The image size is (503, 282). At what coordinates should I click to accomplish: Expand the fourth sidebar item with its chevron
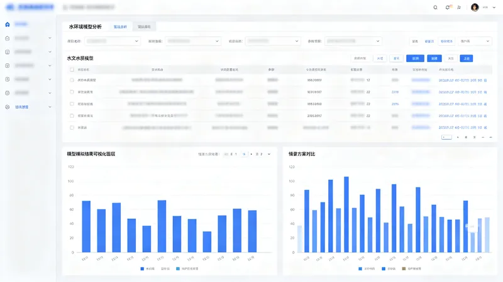pyautogui.click(x=50, y=66)
